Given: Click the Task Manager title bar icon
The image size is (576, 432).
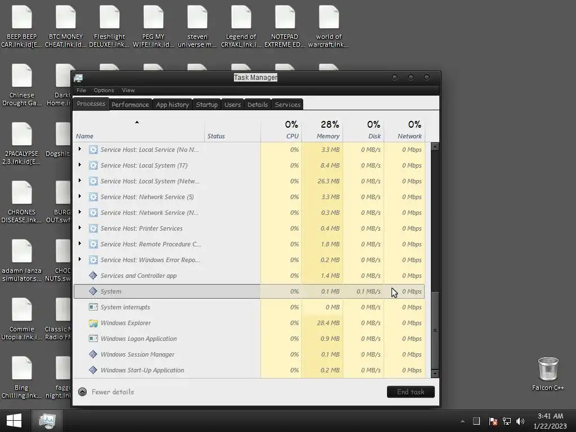Looking at the screenshot, I should [78, 78].
